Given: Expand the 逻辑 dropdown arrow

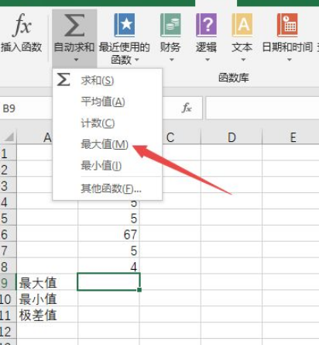Looking at the screenshot, I should coord(208,60).
